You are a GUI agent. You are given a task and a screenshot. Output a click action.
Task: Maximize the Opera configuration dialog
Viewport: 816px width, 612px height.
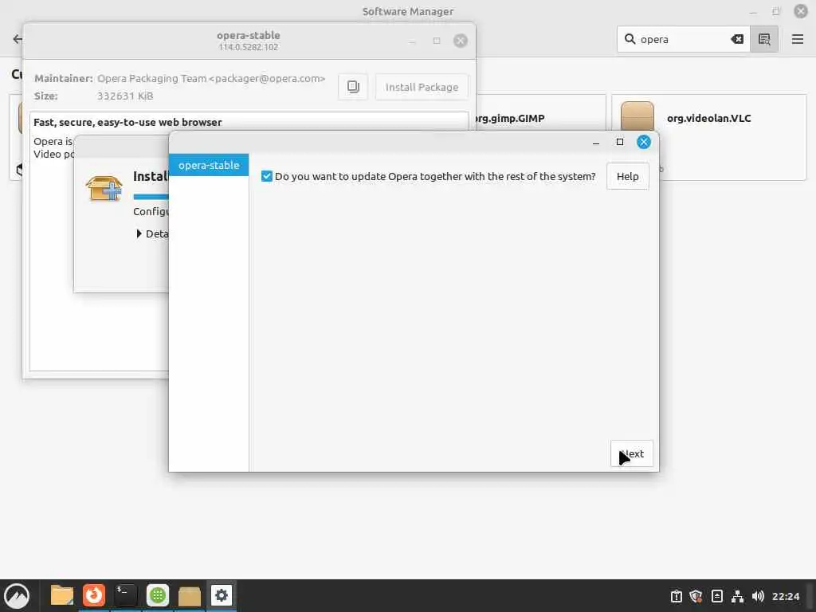point(620,142)
